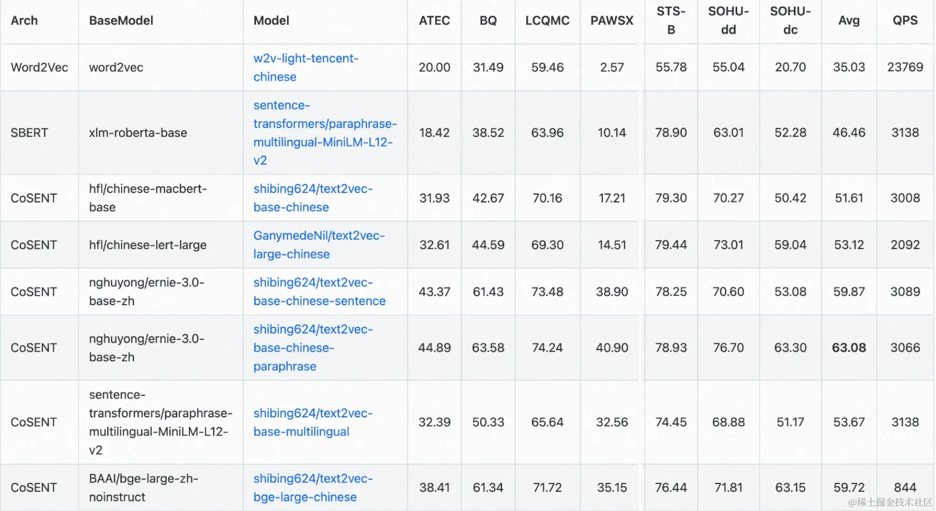Click the QPS value 844
Image resolution: width=936 pixels, height=511 pixels.
(x=905, y=487)
